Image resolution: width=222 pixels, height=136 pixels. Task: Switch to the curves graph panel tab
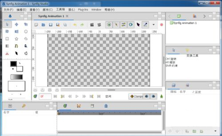click(x=78, y=106)
